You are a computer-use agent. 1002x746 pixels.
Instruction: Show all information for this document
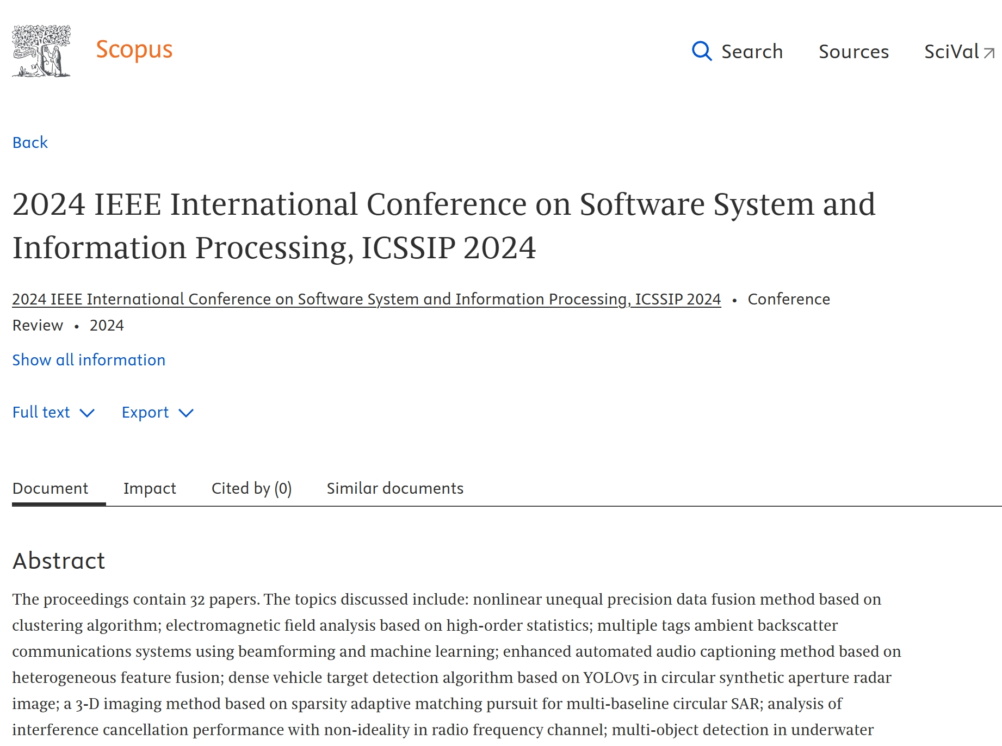click(x=89, y=360)
